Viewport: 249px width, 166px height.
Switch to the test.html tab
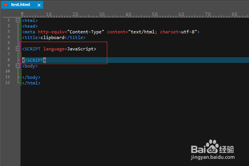tap(21, 5)
